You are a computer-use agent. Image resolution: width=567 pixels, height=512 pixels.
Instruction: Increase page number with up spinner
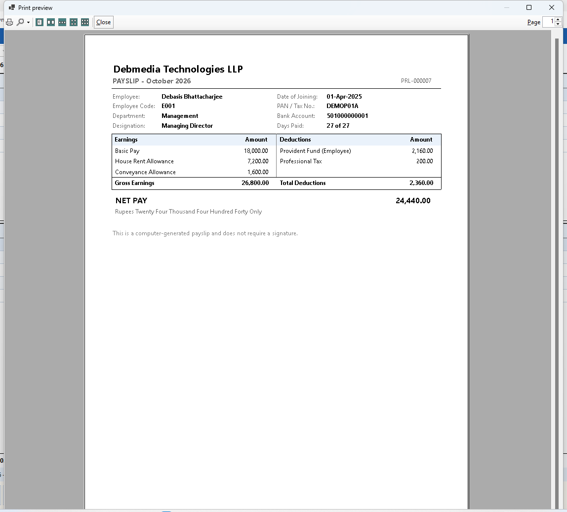click(558, 20)
